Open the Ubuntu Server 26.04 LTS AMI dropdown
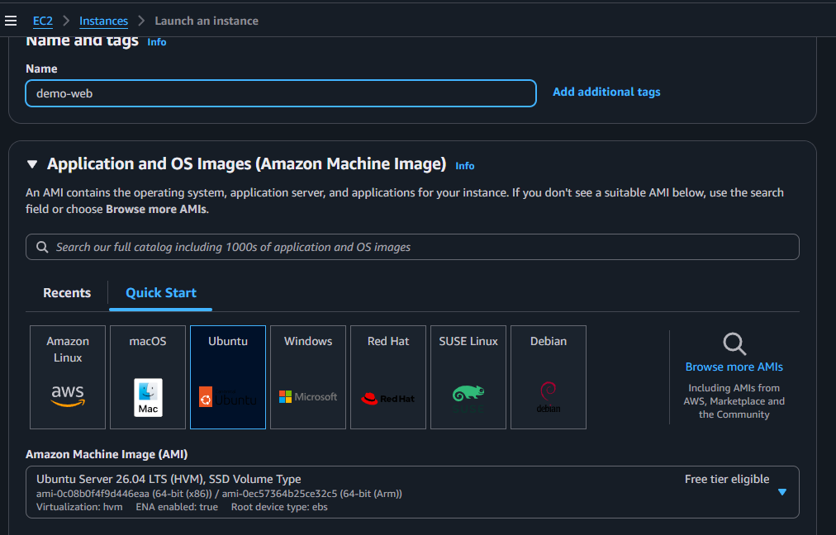Viewport: 836px width, 535px height. 412,492
